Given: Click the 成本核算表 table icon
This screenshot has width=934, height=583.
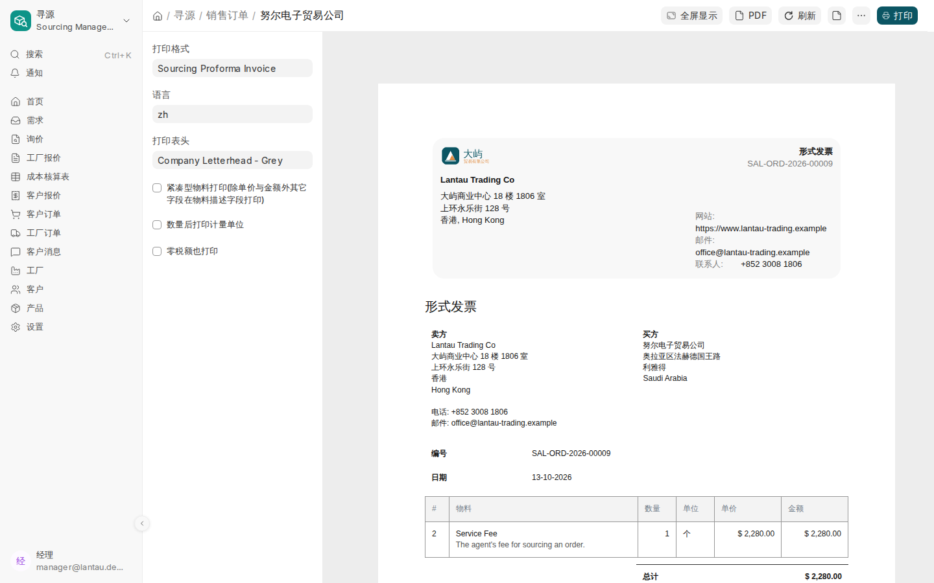Looking at the screenshot, I should [16, 177].
